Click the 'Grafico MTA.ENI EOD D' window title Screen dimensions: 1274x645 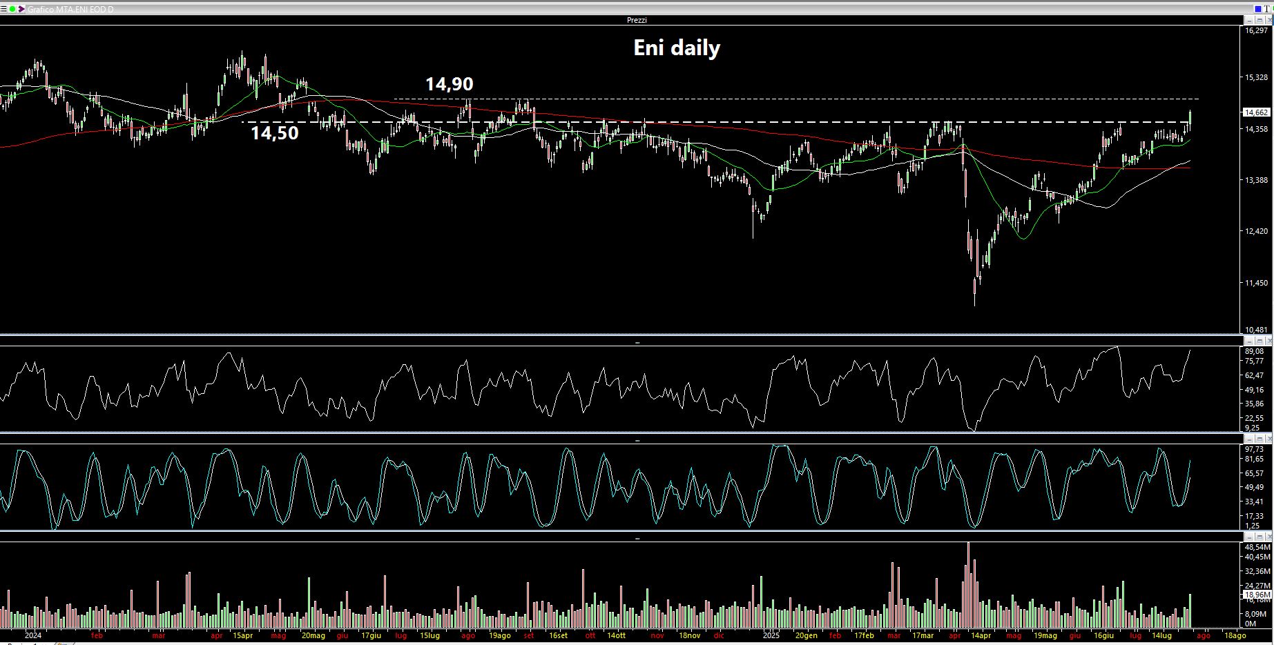pyautogui.click(x=70, y=9)
